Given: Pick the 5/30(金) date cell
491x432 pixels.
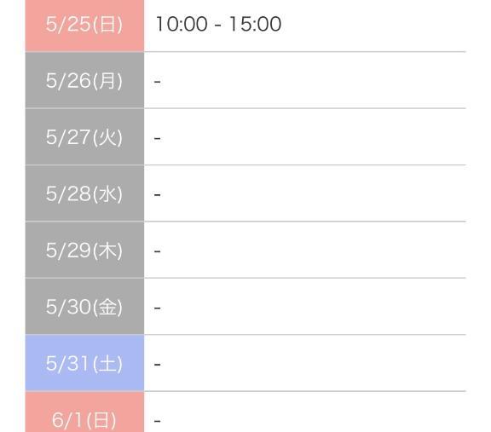Looking at the screenshot, I should [84, 307].
